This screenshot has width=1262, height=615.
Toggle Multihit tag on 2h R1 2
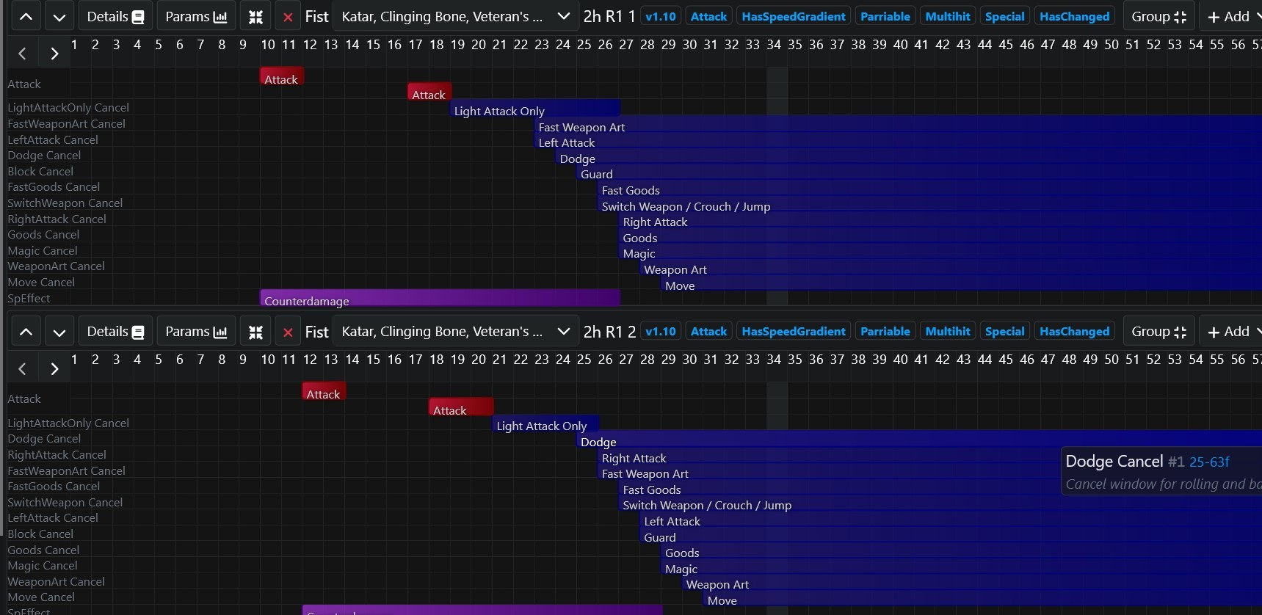pos(948,331)
